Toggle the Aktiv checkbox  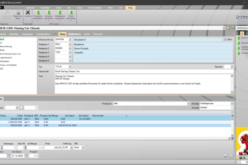coord(225,39)
